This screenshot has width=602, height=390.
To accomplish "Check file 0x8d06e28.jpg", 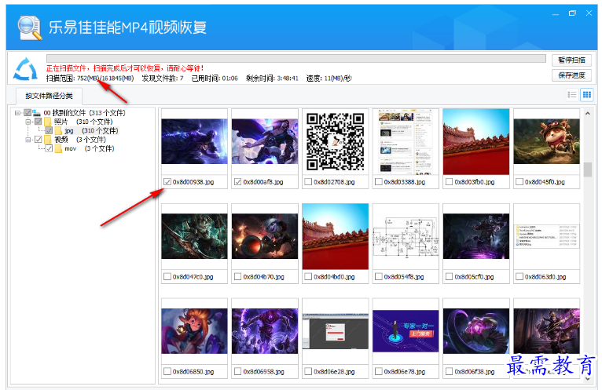I will 308,371.
